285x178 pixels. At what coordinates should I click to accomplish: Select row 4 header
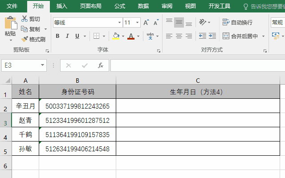[x=5, y=134]
